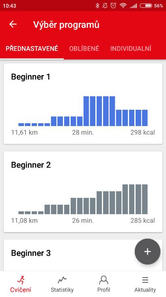Open the Aktuality menu lines icon
Viewport: 166px width, 297px height.
click(x=145, y=280)
